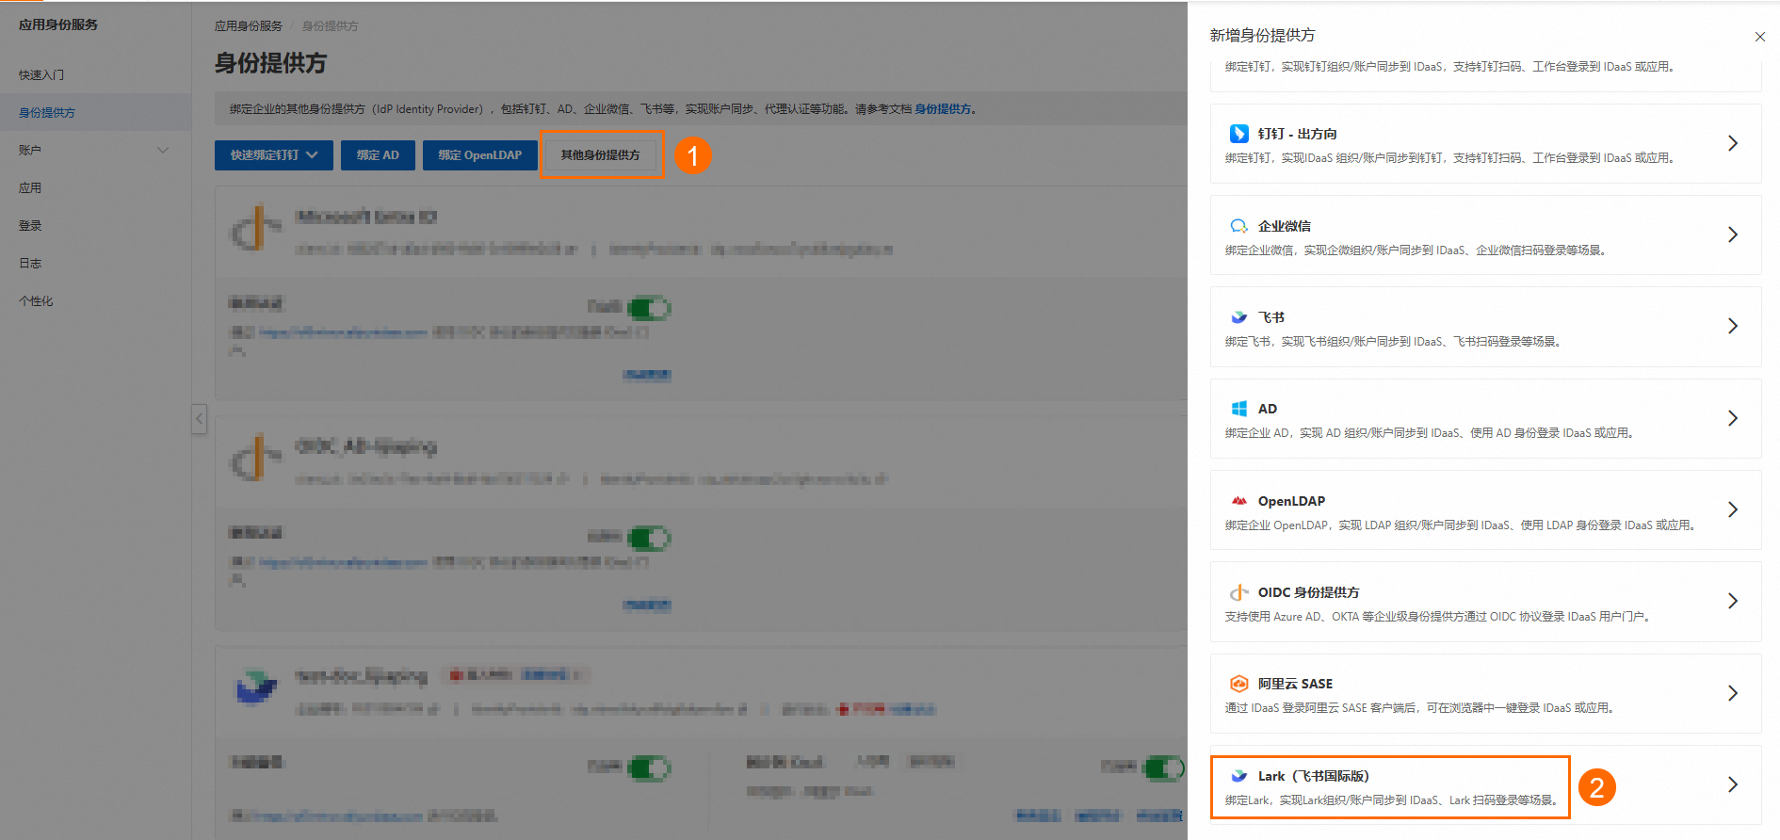Select the OIDC 身份提供方 title
Viewport: 1780px width, 840px height.
coord(1308,592)
